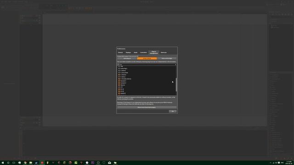The height and width of the screenshot is (165, 294).
Task: Open Google Chrome from the taskbar
Action: pyautogui.click(x=25, y=163)
